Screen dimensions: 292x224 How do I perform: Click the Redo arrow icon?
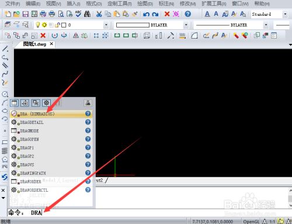[155, 14]
